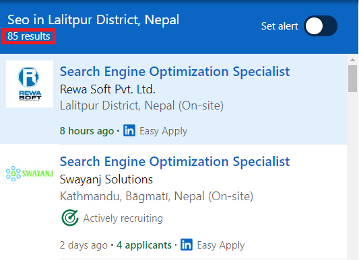Click the '4 applicants' text
Screen dimensions: 359x260
(144, 245)
